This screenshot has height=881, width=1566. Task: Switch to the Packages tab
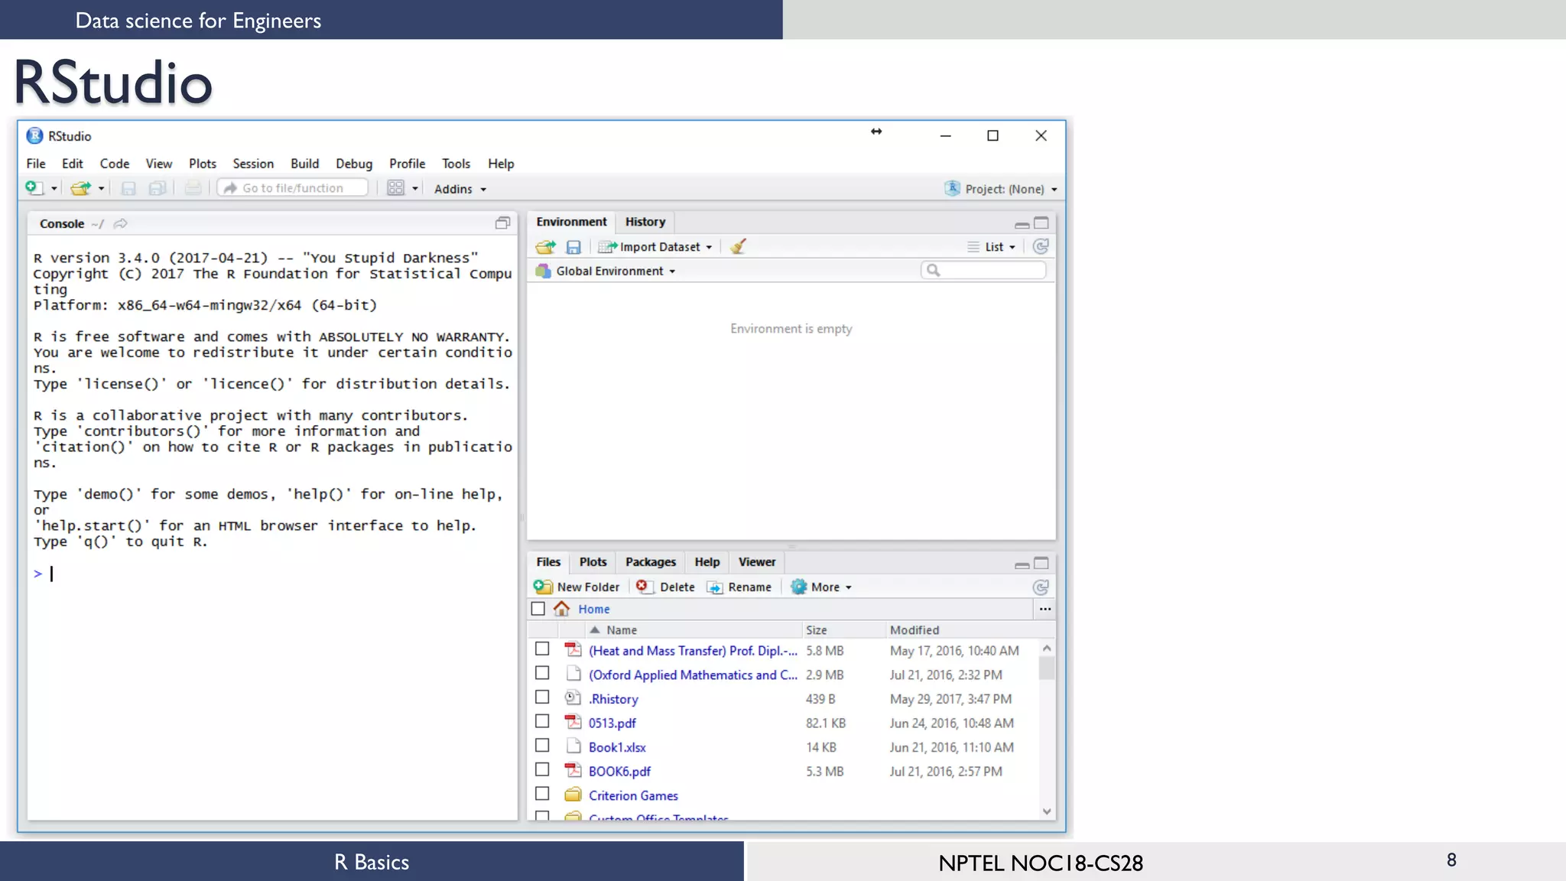(x=650, y=562)
